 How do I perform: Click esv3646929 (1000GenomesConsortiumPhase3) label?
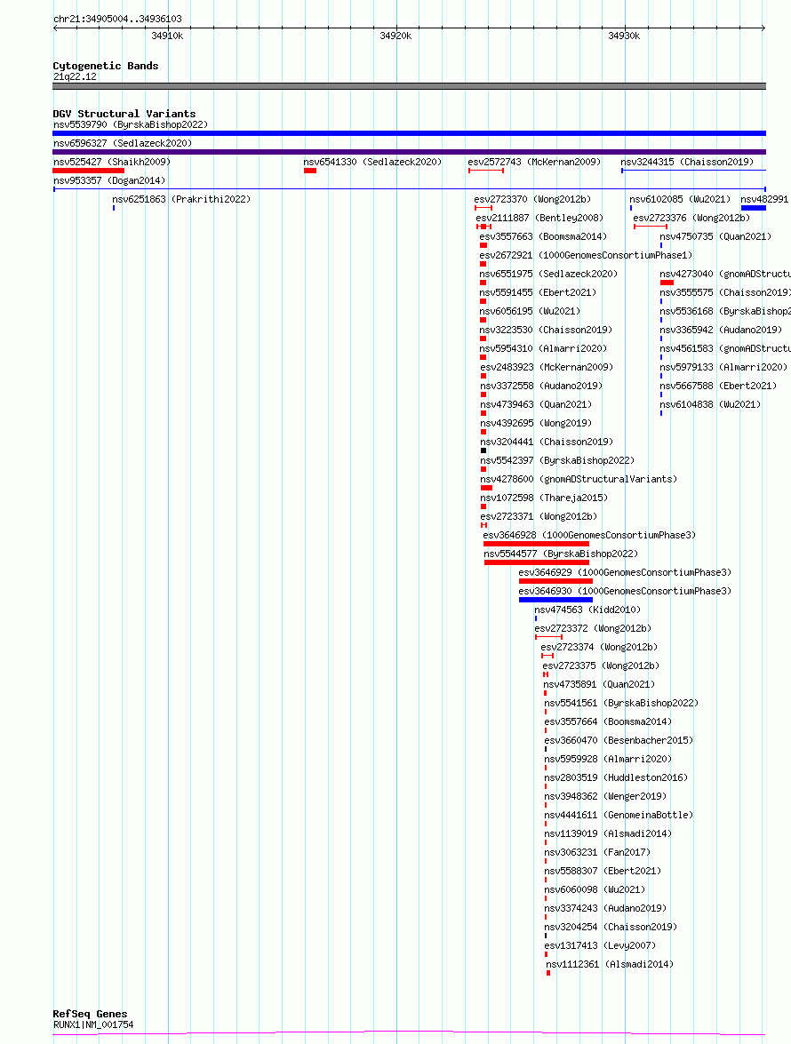tap(625, 572)
